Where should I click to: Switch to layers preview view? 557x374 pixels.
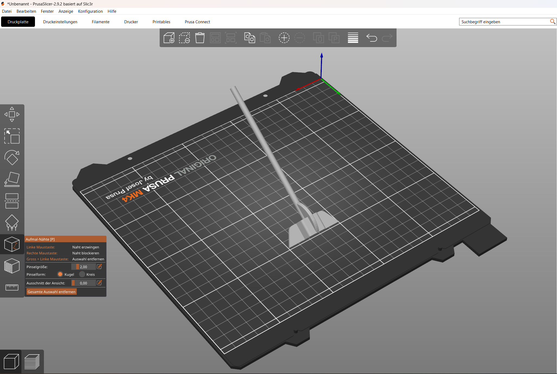(32, 362)
